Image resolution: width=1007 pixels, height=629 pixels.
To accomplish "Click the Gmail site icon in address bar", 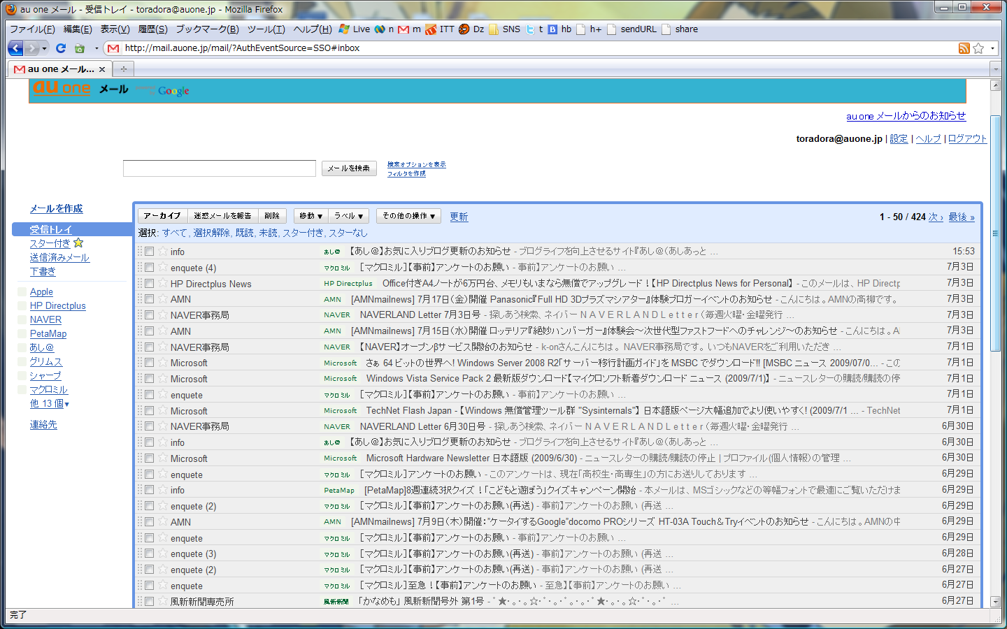I will (x=113, y=48).
